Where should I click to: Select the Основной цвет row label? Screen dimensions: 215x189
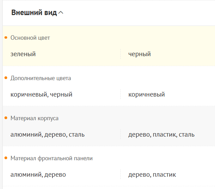coord(30,38)
